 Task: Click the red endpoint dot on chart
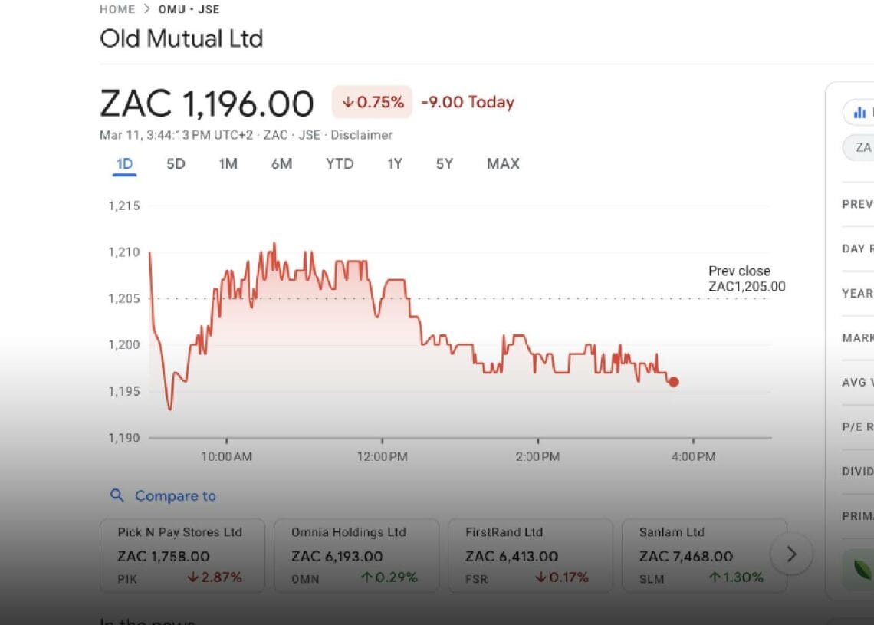coord(673,382)
